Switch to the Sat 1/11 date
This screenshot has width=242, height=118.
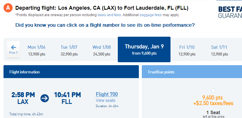(219, 50)
